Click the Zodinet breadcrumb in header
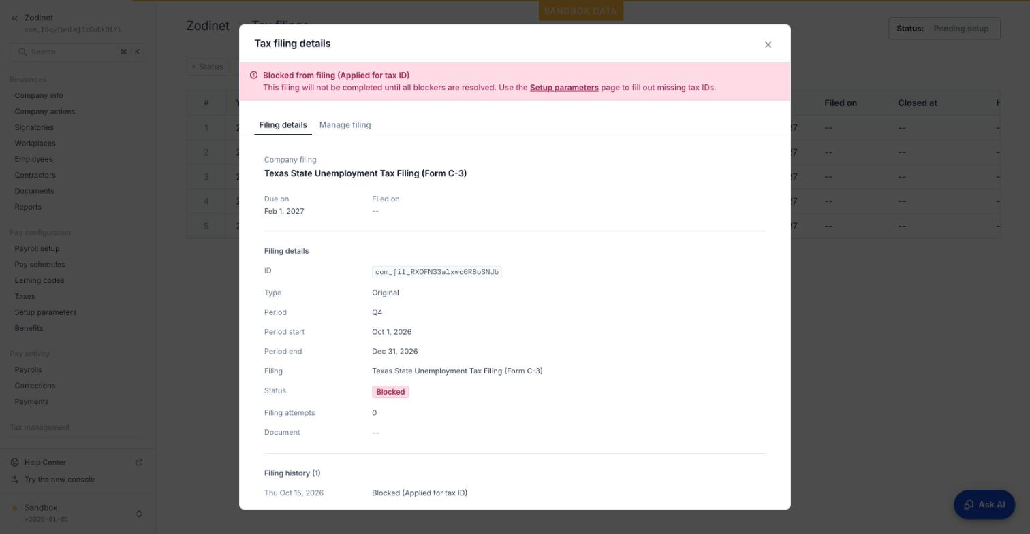The image size is (1030, 534). (208, 26)
